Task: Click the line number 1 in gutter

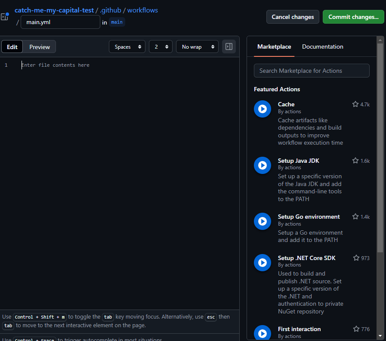Action: click(6, 65)
